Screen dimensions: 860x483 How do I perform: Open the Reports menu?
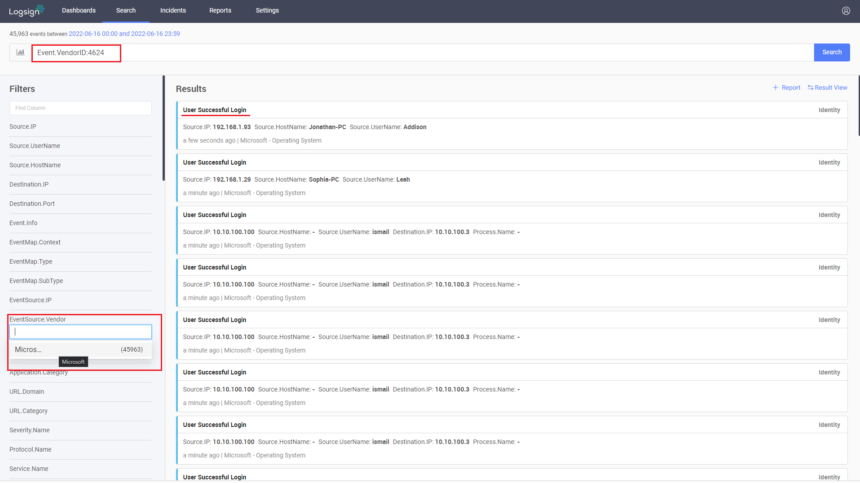click(220, 11)
